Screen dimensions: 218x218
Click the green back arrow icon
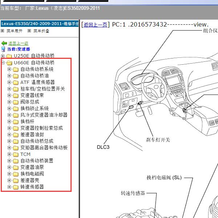[4, 43]
